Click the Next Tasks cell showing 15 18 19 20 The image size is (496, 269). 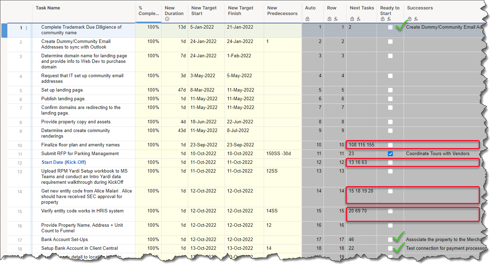362,197
